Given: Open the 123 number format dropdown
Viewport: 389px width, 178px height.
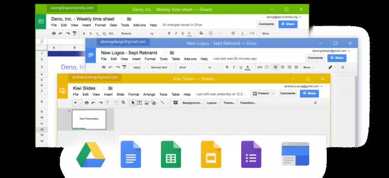Looking at the screenshot, I should click(112, 33).
